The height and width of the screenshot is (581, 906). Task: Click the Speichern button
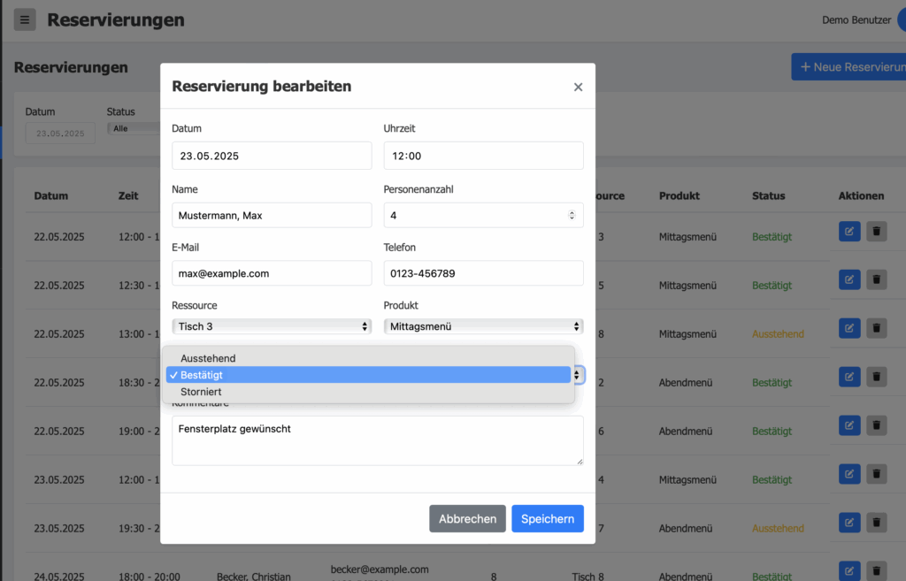tap(547, 518)
